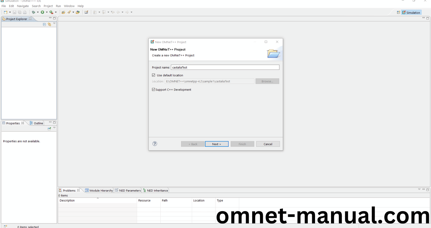The width and height of the screenshot is (431, 228).
Task: Open the Properties view menu triangle
Action: point(54,128)
